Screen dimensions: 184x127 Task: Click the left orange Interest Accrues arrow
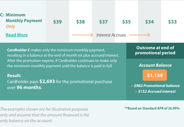point(82,35)
